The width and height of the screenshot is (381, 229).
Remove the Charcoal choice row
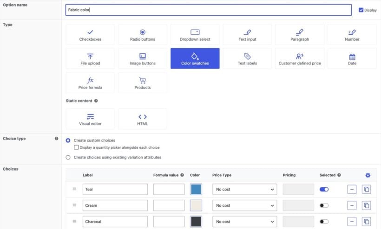point(352,222)
